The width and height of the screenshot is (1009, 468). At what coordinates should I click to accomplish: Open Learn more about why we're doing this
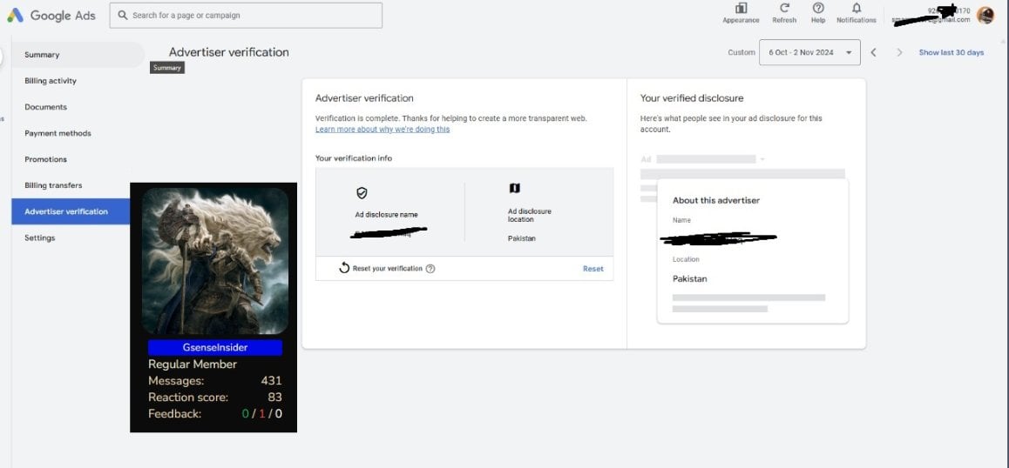pyautogui.click(x=383, y=130)
